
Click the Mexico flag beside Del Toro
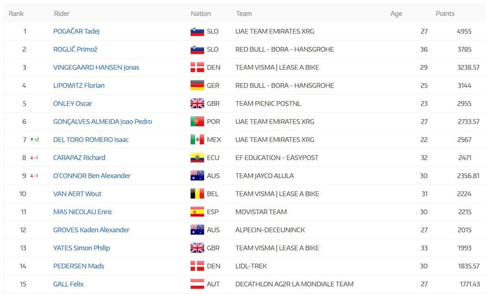197,140
